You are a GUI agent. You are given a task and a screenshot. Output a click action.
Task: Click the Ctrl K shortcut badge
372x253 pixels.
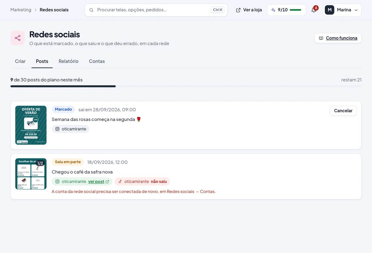pos(218,10)
